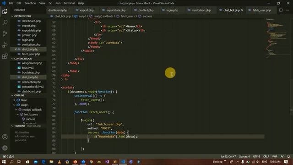Open the Accounts menu icon
Image resolution: width=293 pixels, height=165 pixels.
5,137
